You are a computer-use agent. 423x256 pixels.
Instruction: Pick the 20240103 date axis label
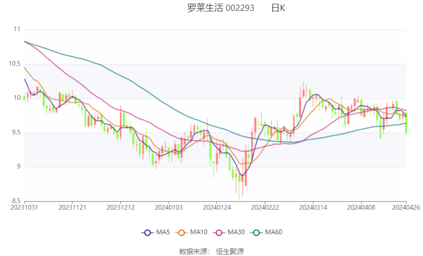pyautogui.click(x=169, y=207)
